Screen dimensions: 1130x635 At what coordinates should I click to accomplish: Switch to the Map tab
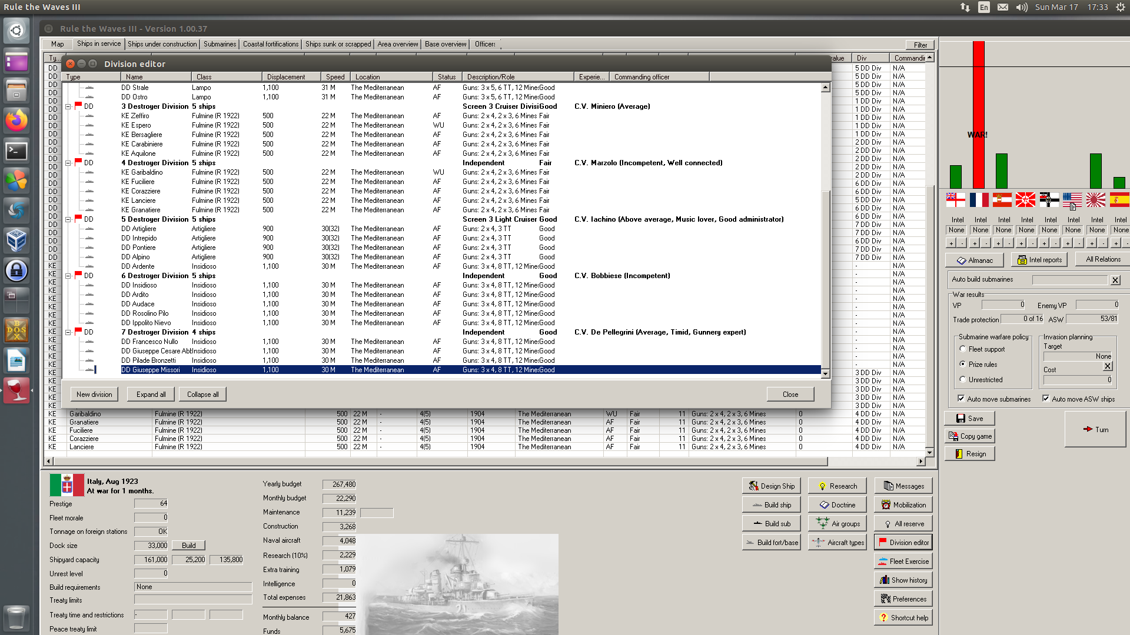(x=57, y=44)
